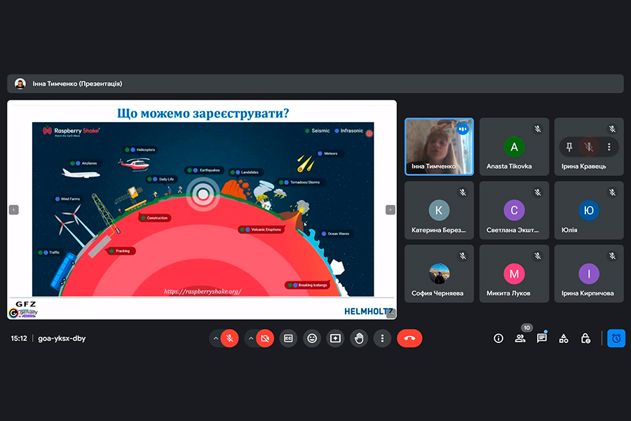The width and height of the screenshot is (631, 421).
Task: Open host controls lock icon
Action: tap(585, 338)
